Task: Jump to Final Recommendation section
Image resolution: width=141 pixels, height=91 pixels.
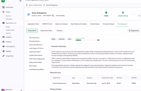Action: (x=36, y=70)
